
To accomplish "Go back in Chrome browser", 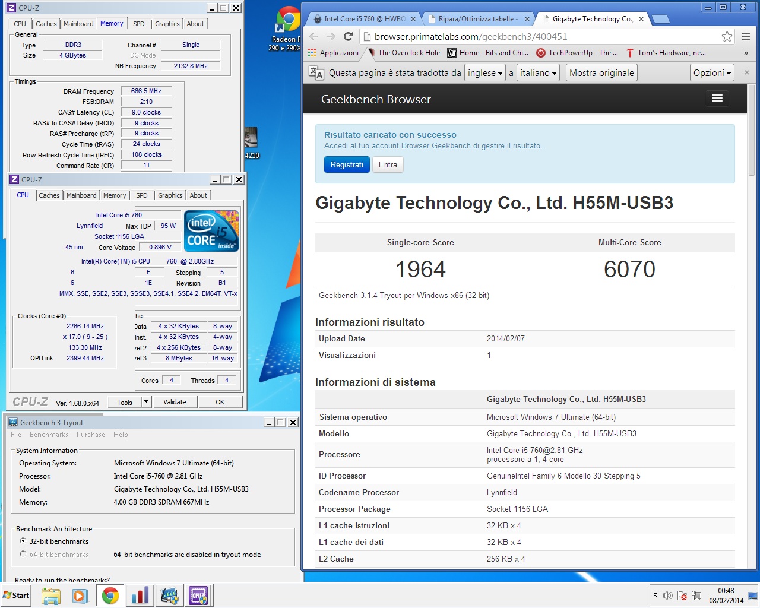I will (314, 36).
